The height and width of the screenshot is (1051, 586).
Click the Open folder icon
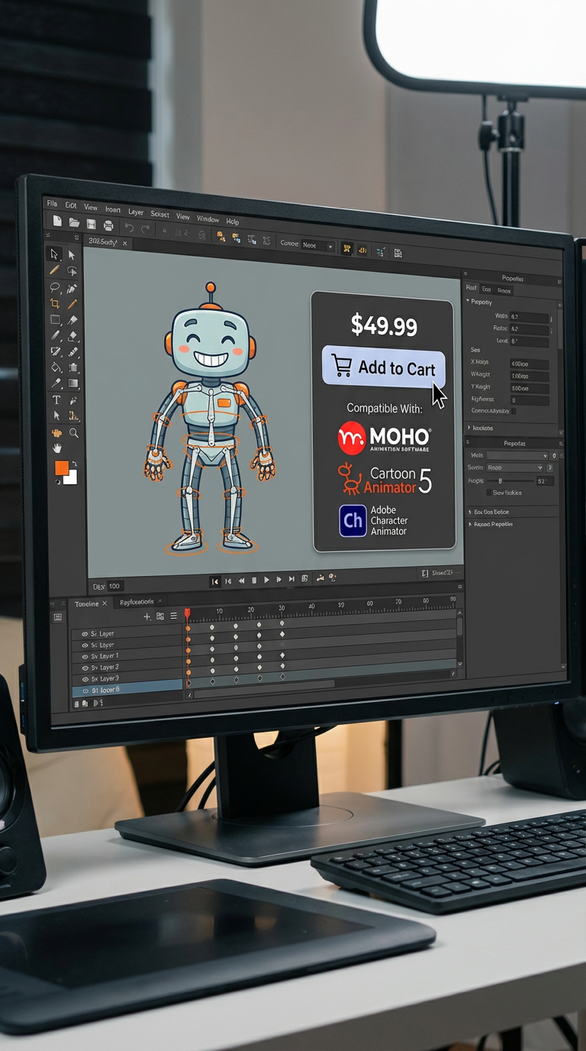[74, 223]
